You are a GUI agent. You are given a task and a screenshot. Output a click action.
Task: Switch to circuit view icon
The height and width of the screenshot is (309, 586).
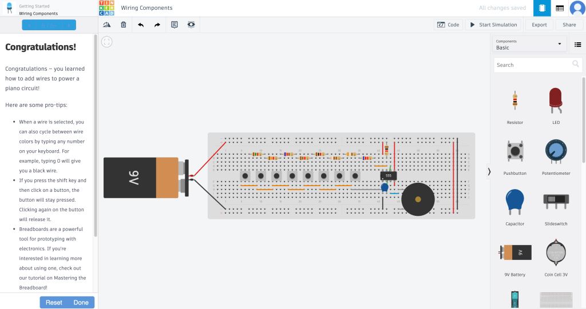coord(542,8)
